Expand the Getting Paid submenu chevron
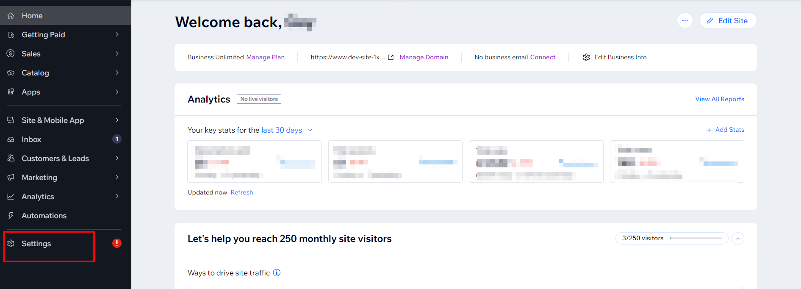 pyautogui.click(x=117, y=35)
